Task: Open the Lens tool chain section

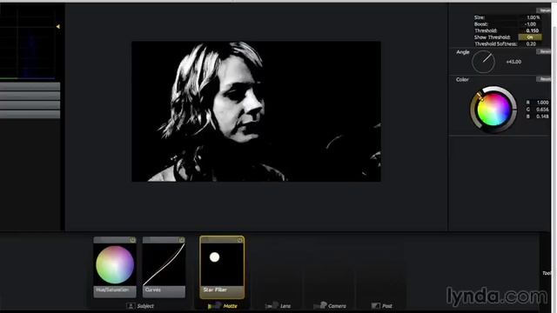Action: [x=278, y=305]
